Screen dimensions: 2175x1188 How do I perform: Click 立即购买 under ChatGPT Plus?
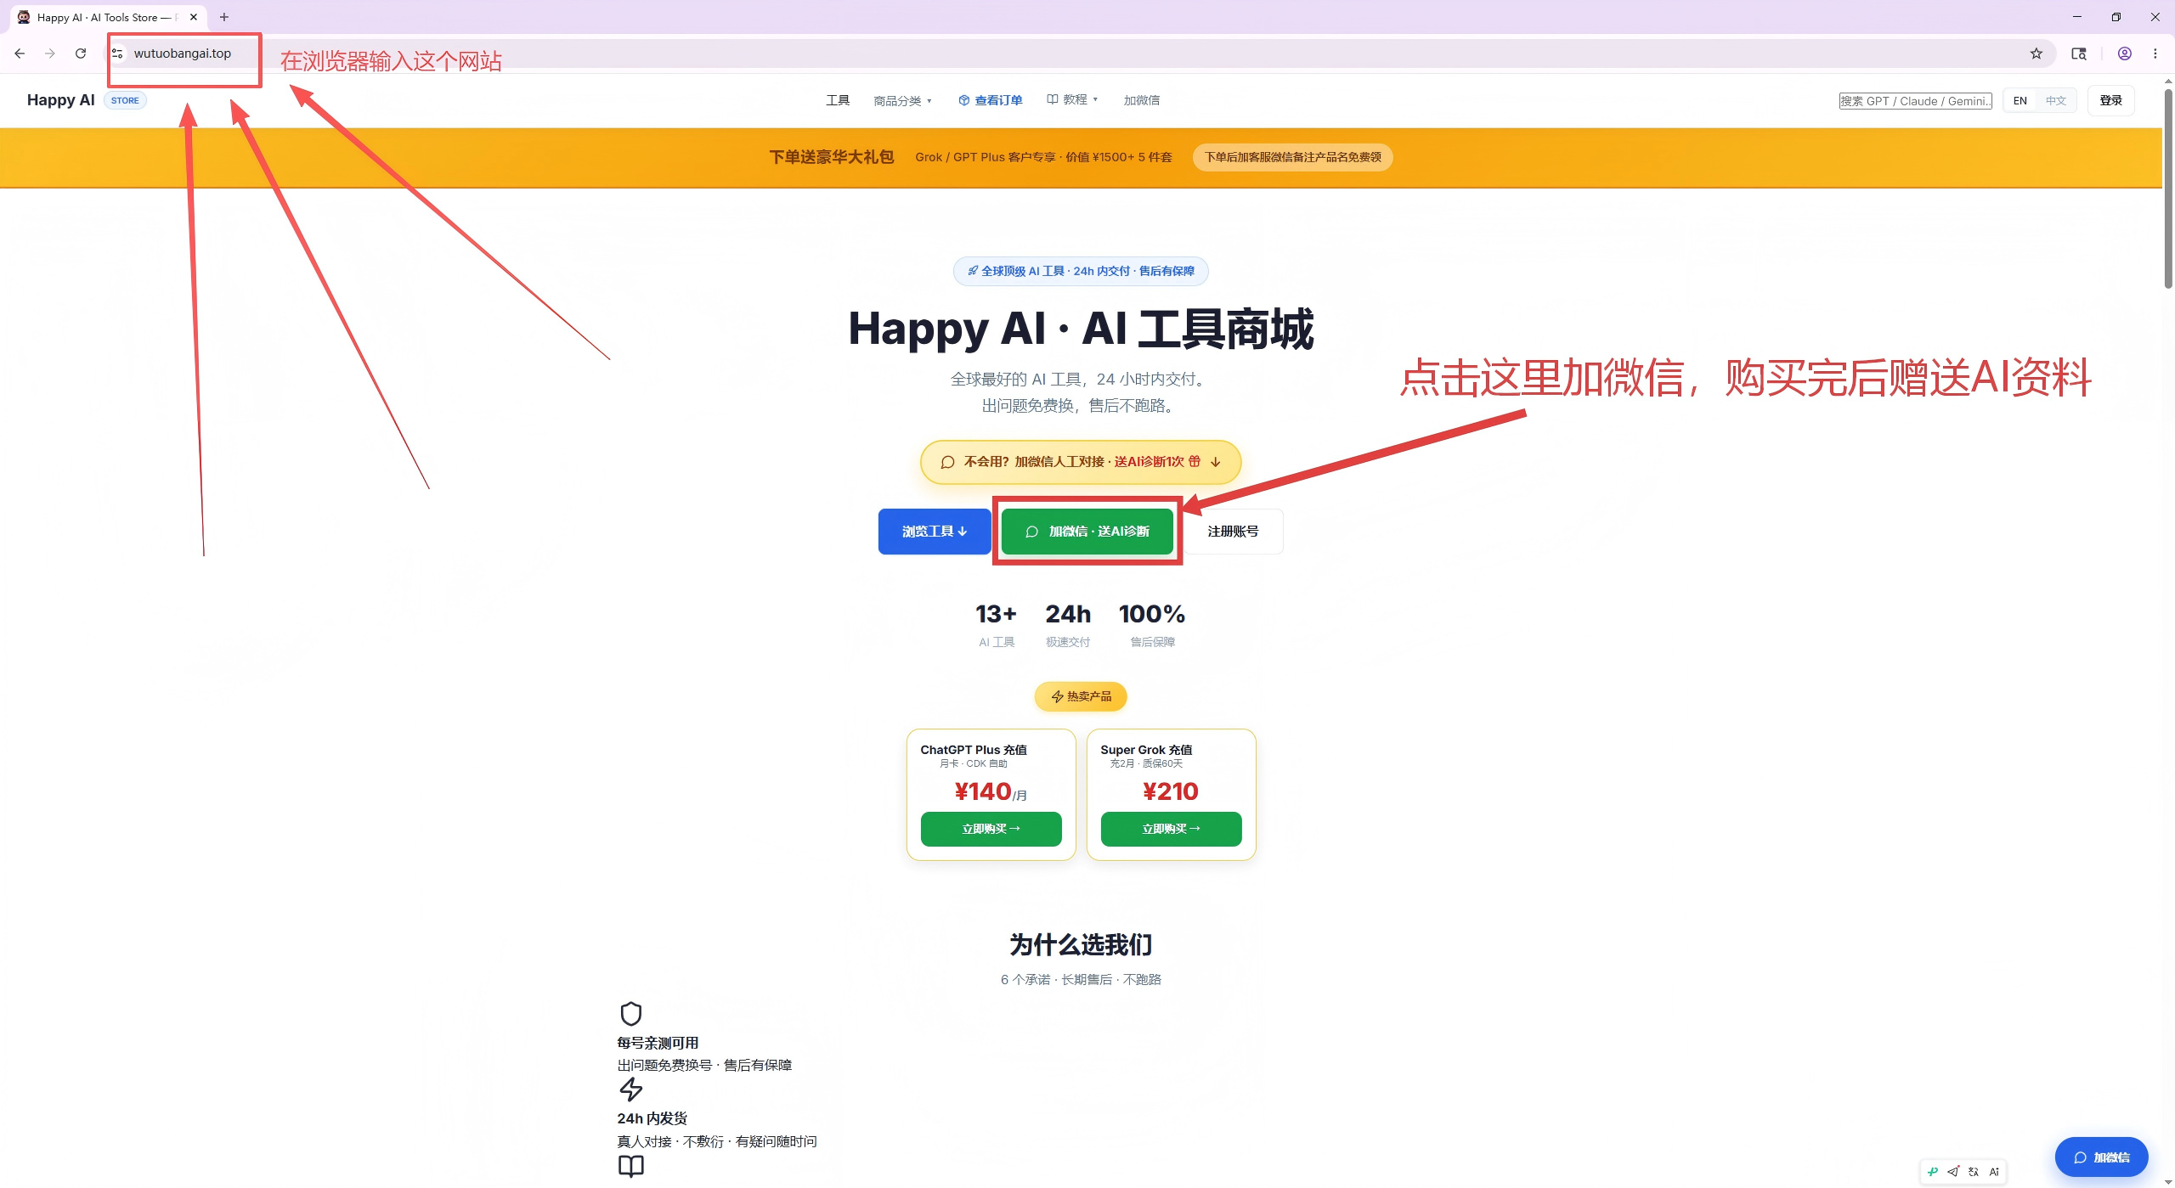(x=991, y=829)
